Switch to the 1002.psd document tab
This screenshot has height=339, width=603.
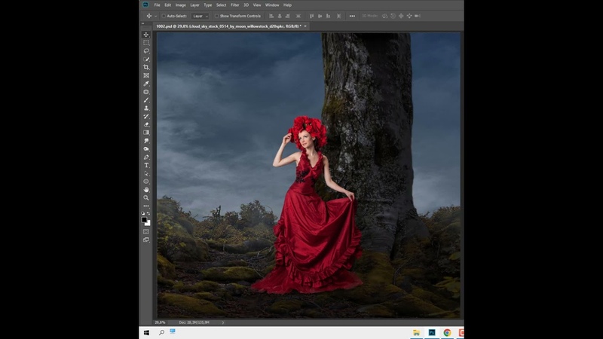226,26
